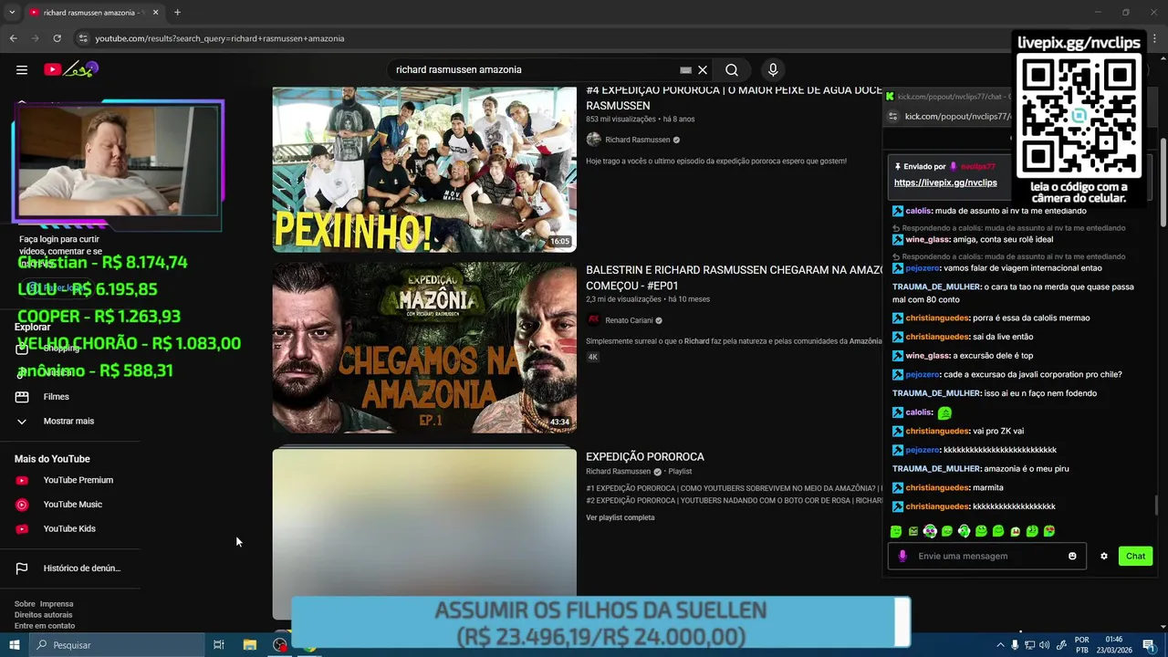Open Richard Rasmussen channel under first video
The image size is (1168, 657).
(x=638, y=140)
